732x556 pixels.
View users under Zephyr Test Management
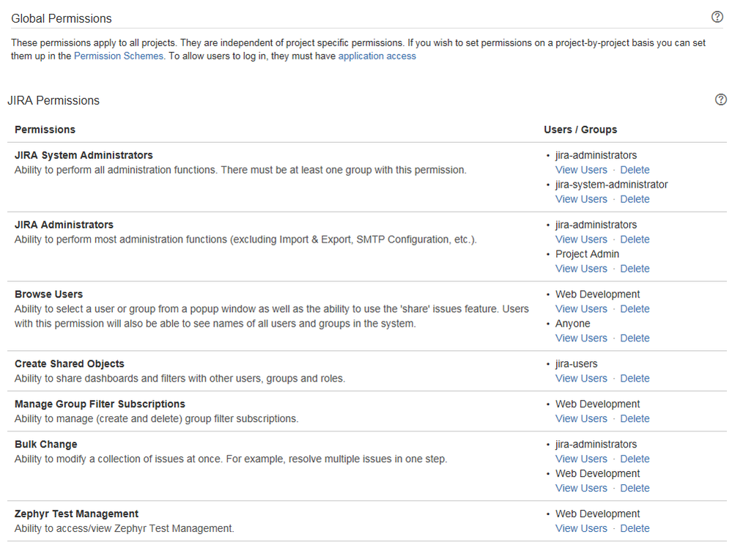(x=581, y=528)
